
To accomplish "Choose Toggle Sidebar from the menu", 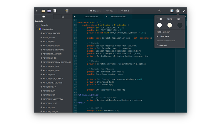I will click(x=163, y=32).
